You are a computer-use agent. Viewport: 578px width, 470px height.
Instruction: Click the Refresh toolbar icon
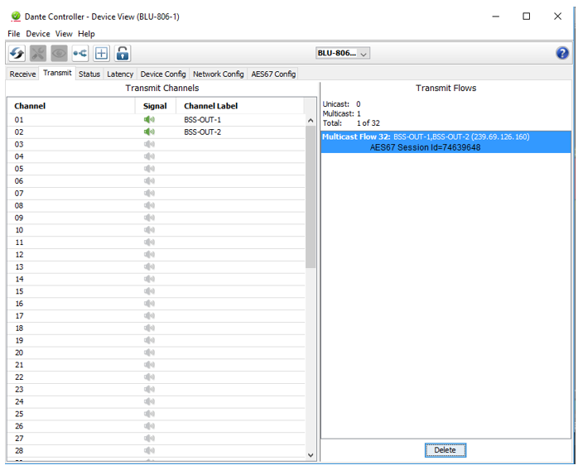pyautogui.click(x=17, y=54)
